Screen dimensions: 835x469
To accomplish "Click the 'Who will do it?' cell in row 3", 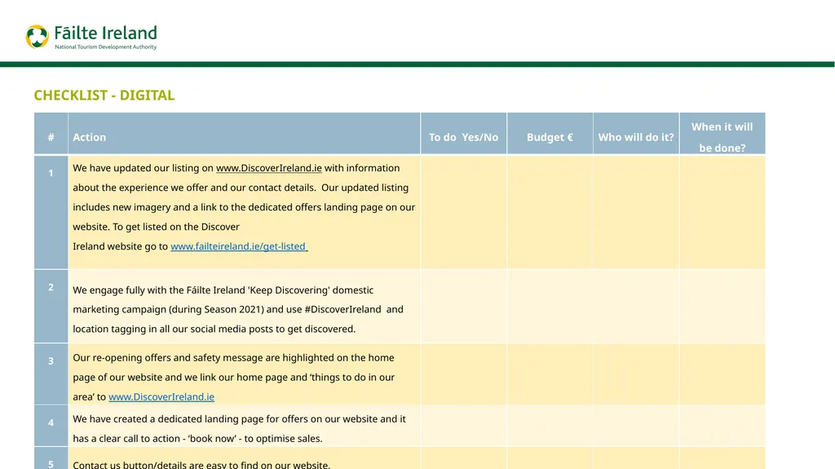I will 636,374.
